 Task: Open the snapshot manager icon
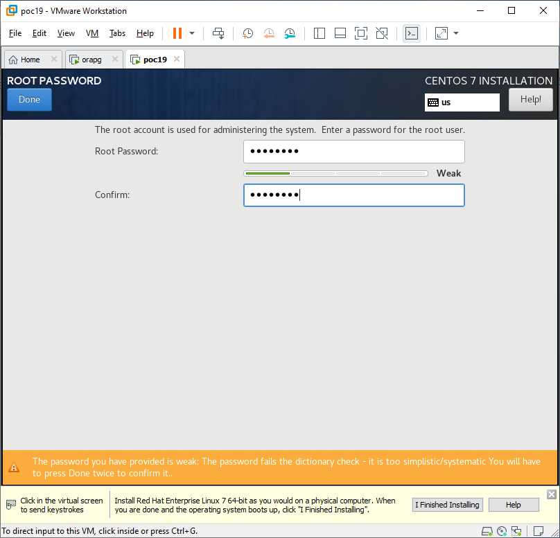pos(290,33)
